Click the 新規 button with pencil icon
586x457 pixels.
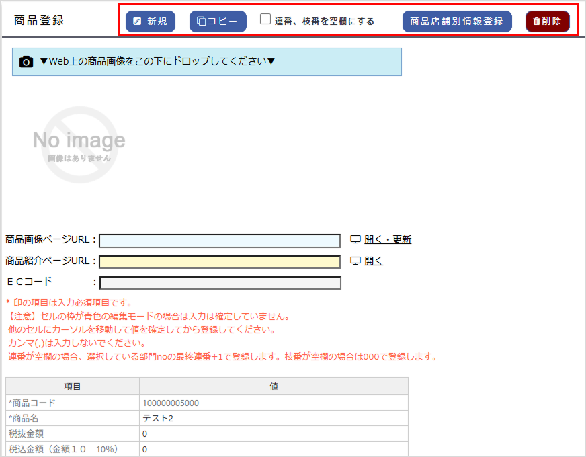tap(150, 22)
